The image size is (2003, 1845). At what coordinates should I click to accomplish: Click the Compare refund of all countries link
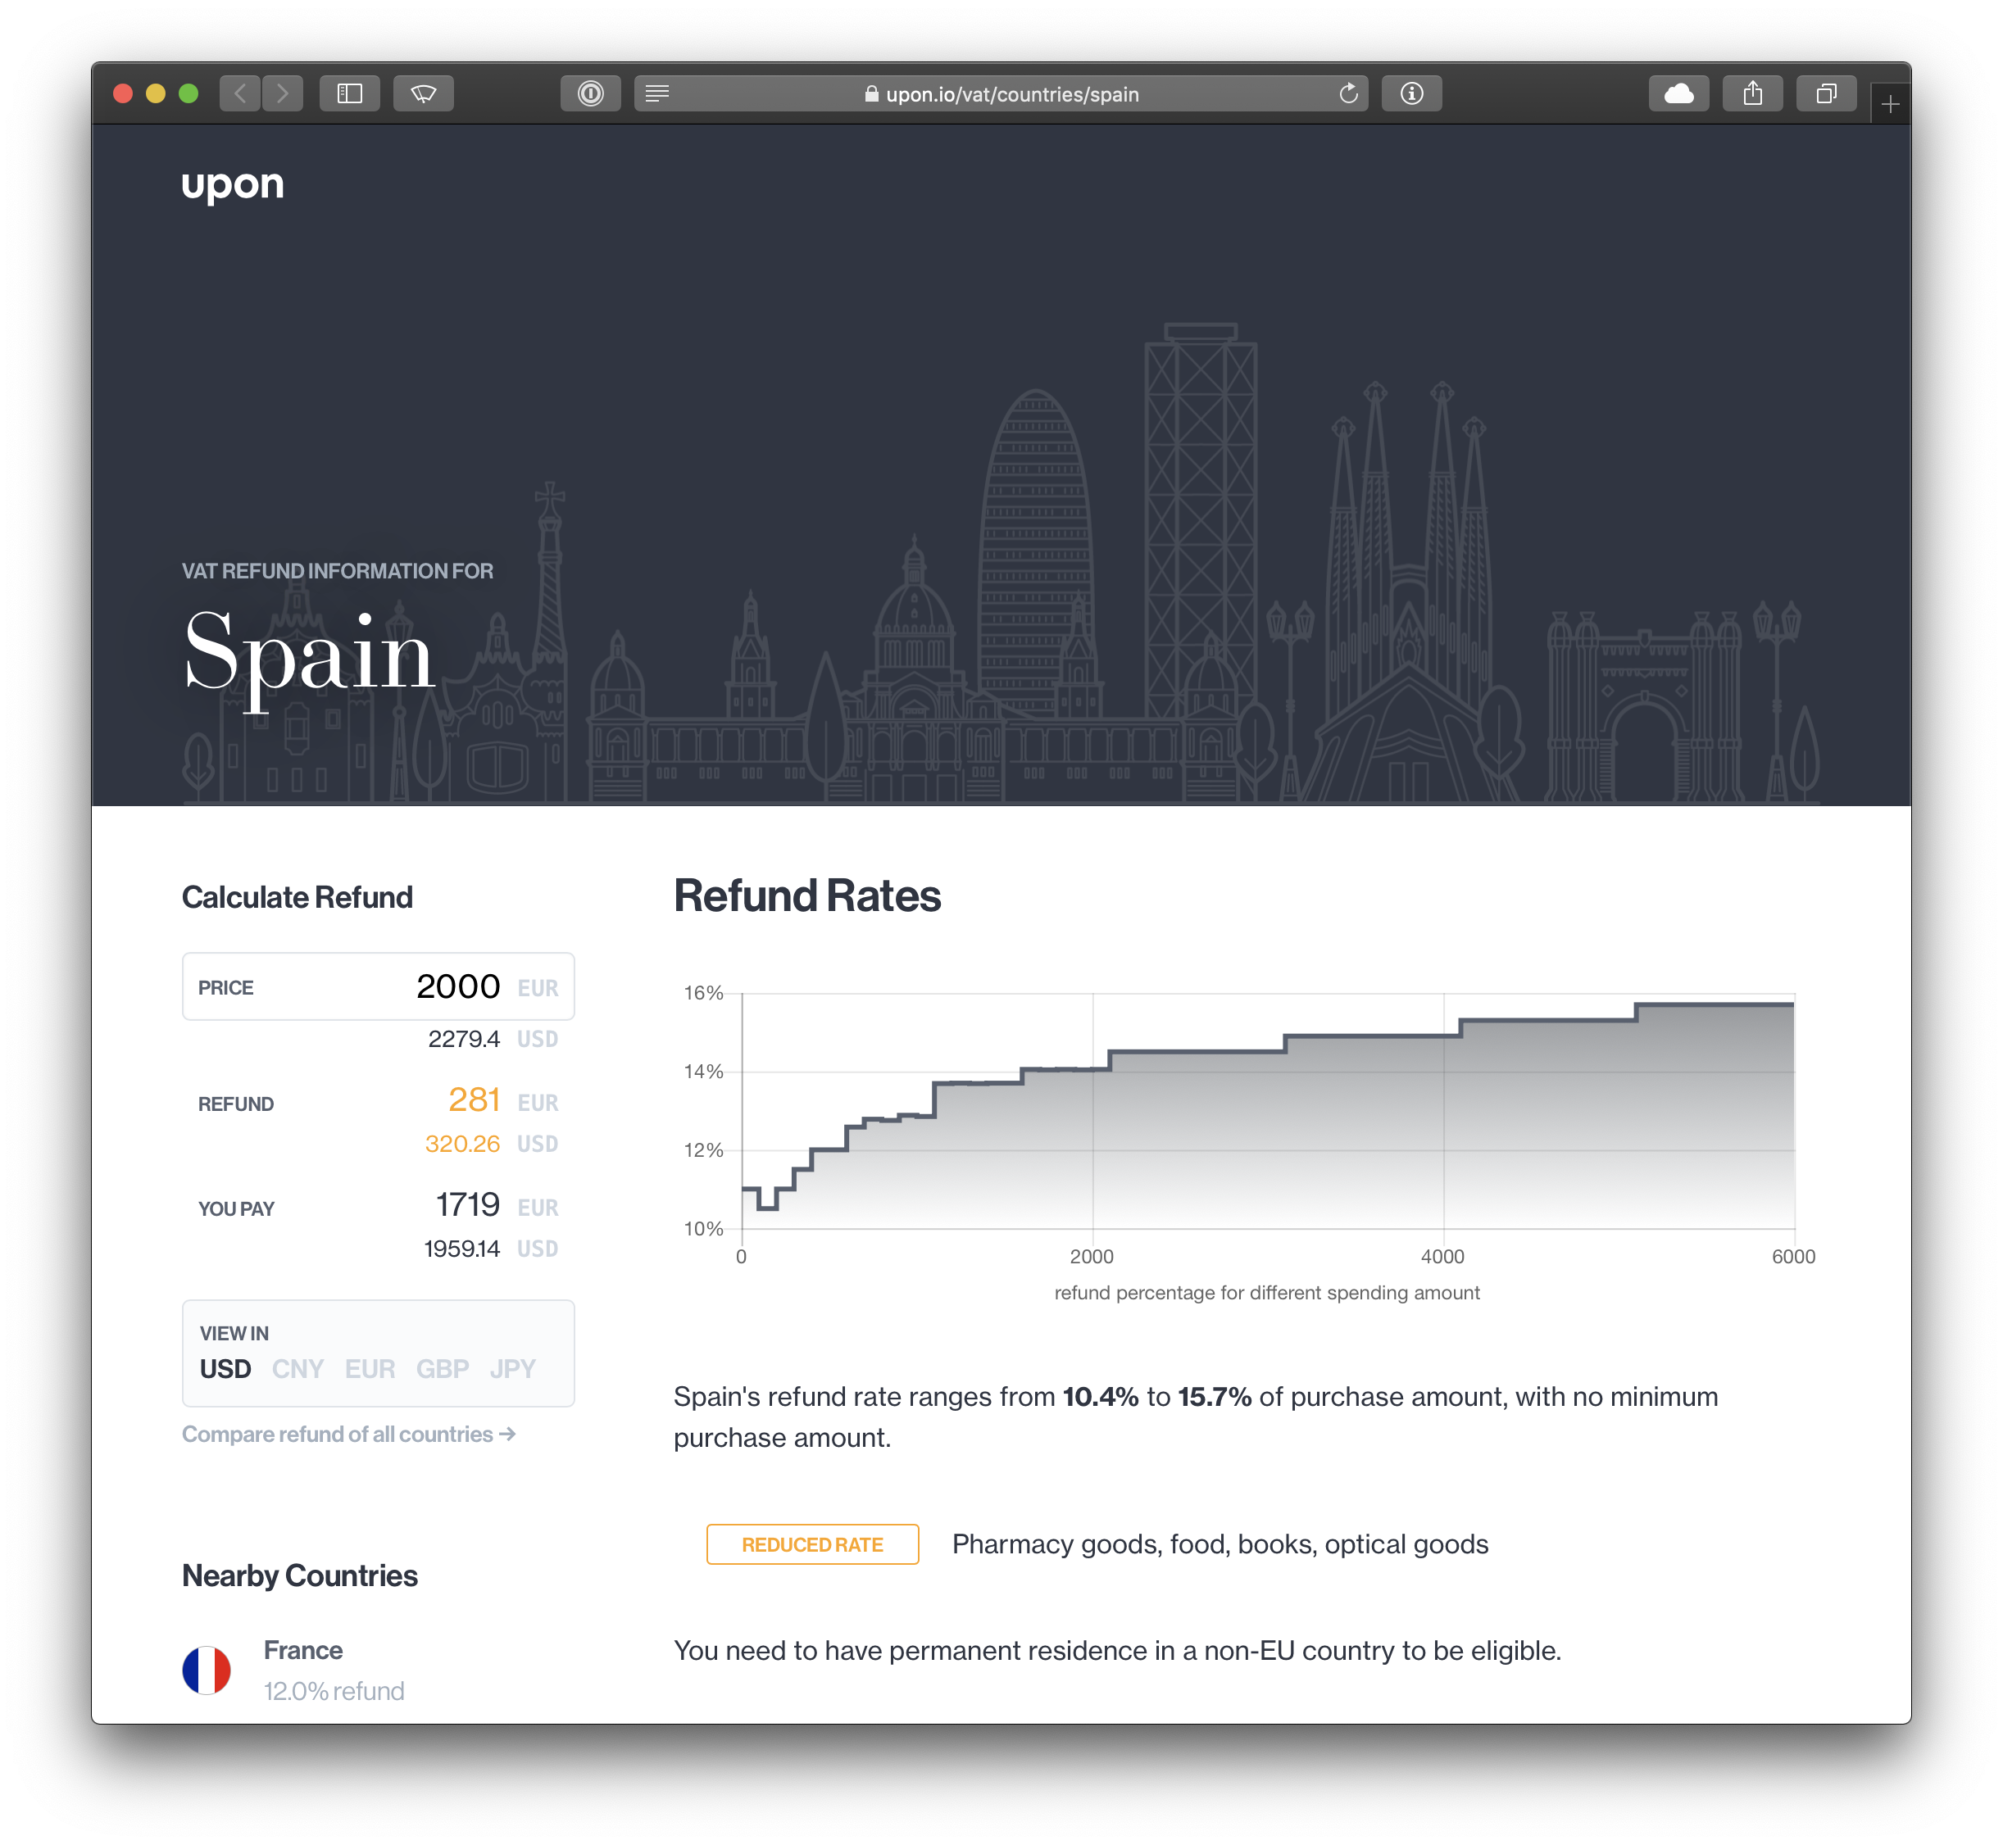click(347, 1434)
